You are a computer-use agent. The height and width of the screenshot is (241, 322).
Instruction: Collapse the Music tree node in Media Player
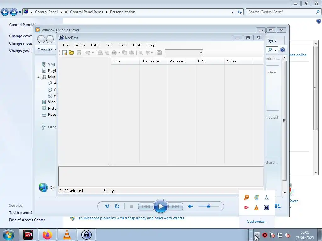pyautogui.click(x=38, y=77)
